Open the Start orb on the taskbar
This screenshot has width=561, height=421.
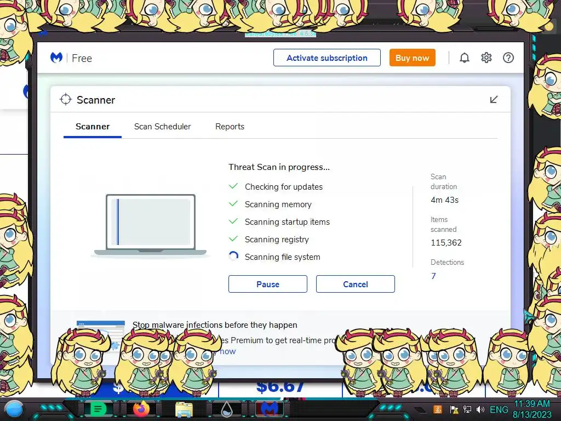point(14,409)
